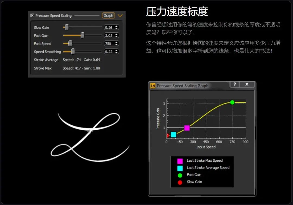Screen dimensions: 293x205
Task: Click the cyan Last Stroke Average Speed swatch
Action: [179, 168]
